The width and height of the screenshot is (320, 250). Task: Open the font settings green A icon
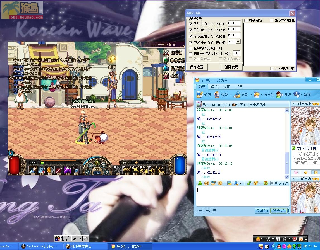(x=200, y=183)
